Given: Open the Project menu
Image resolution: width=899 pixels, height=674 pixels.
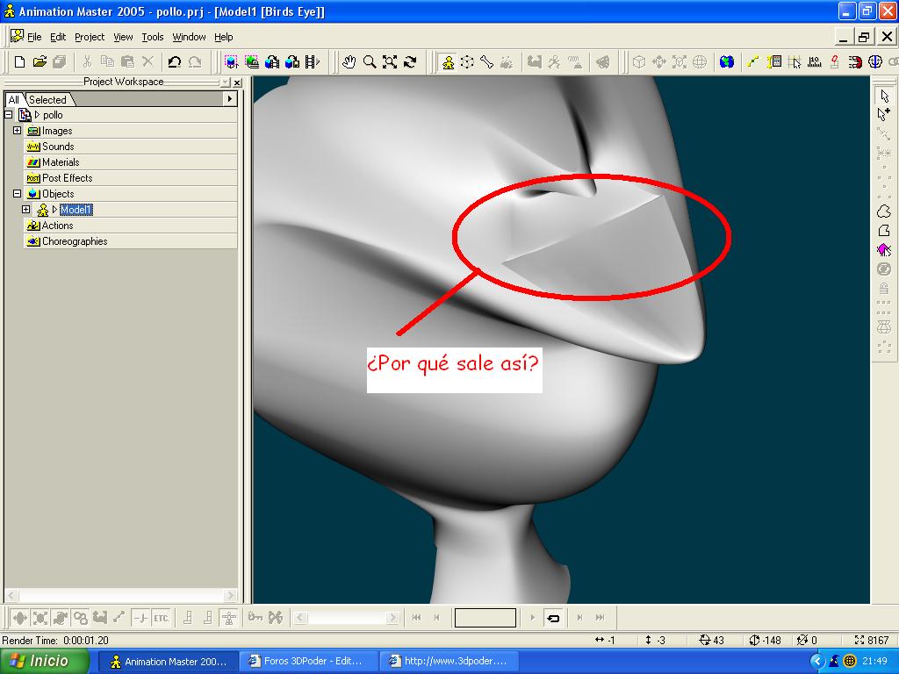Looking at the screenshot, I should [90, 37].
